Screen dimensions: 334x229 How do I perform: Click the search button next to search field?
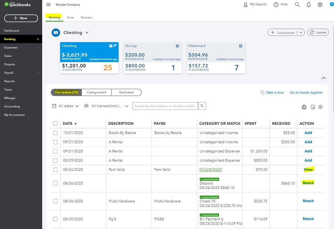[202, 106]
